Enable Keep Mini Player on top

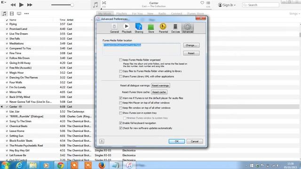point(120,103)
